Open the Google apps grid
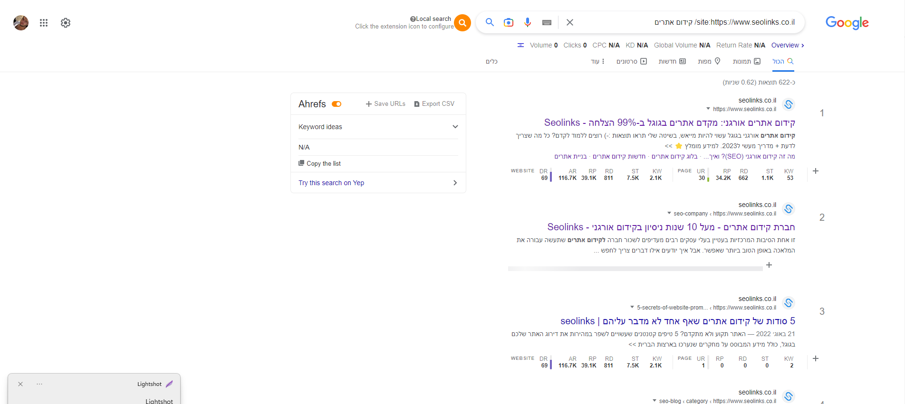The width and height of the screenshot is (905, 404). [44, 23]
